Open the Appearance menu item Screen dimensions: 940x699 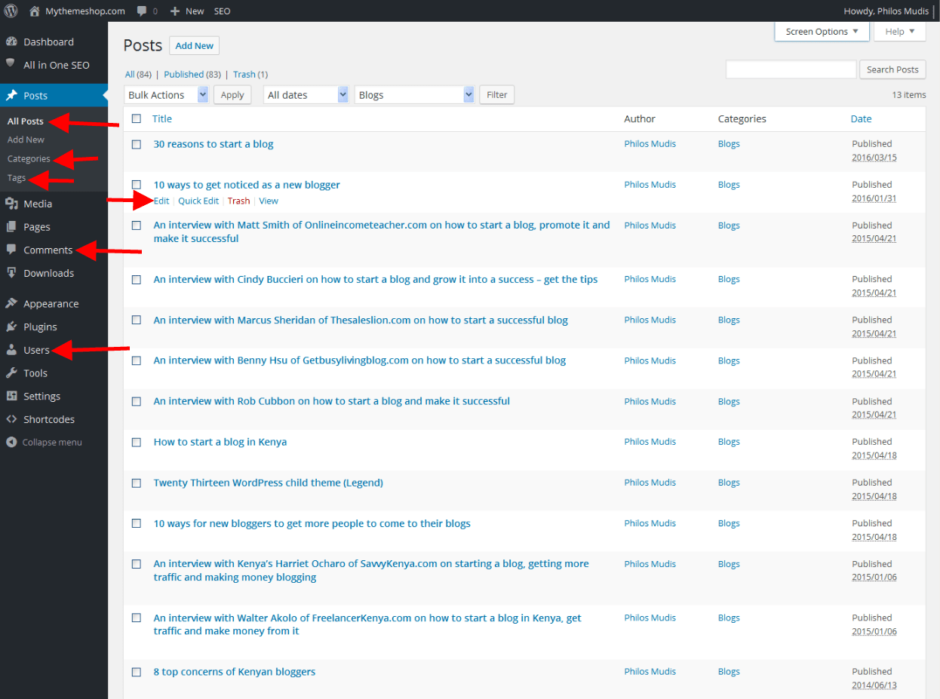(51, 303)
